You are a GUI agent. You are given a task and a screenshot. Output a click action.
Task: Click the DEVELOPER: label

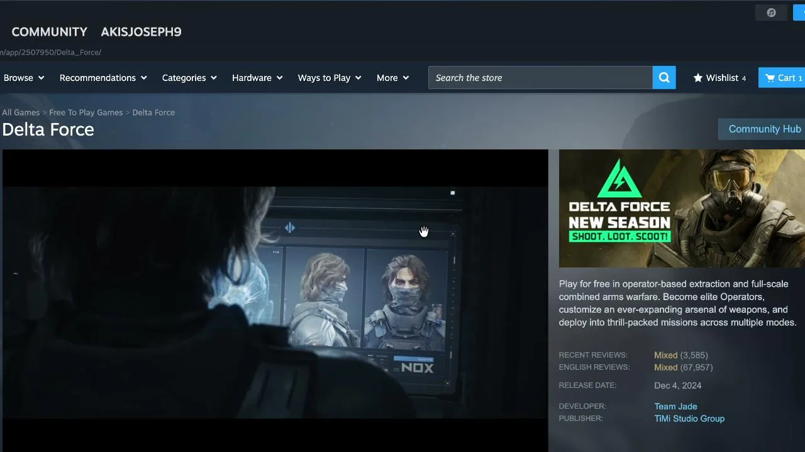582,406
